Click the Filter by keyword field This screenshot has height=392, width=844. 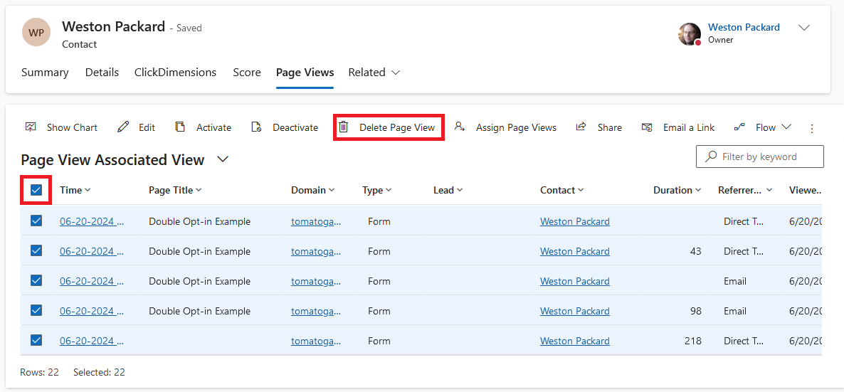coord(759,156)
